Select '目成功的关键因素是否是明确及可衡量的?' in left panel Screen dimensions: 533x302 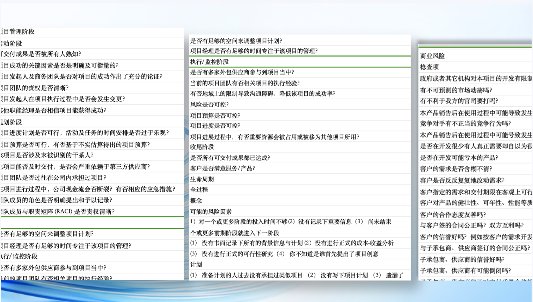(x=60, y=65)
